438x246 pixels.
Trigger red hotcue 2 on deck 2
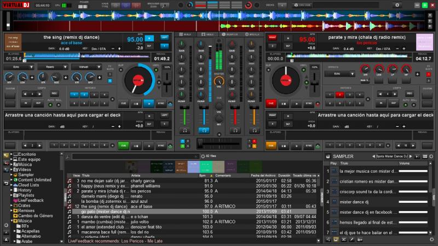(x=339, y=95)
